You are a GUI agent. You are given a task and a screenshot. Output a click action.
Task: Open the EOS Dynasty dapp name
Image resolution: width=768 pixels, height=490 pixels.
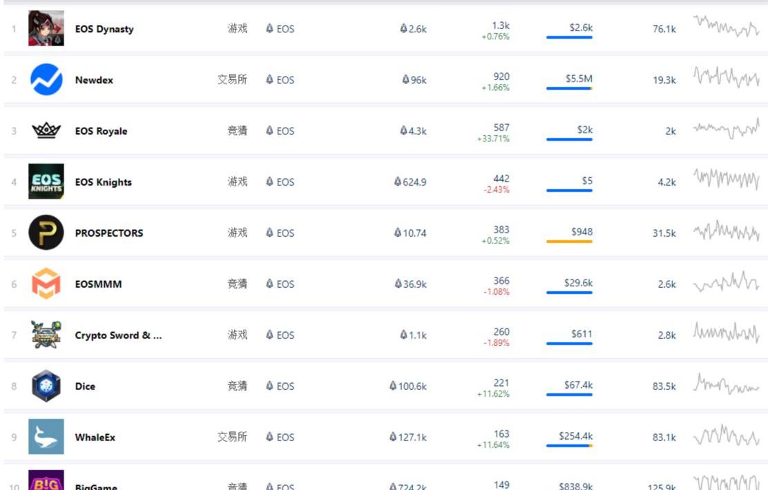(104, 29)
